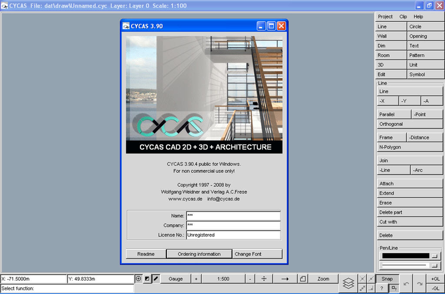
Task: Select the 3D category
Action: point(391,65)
